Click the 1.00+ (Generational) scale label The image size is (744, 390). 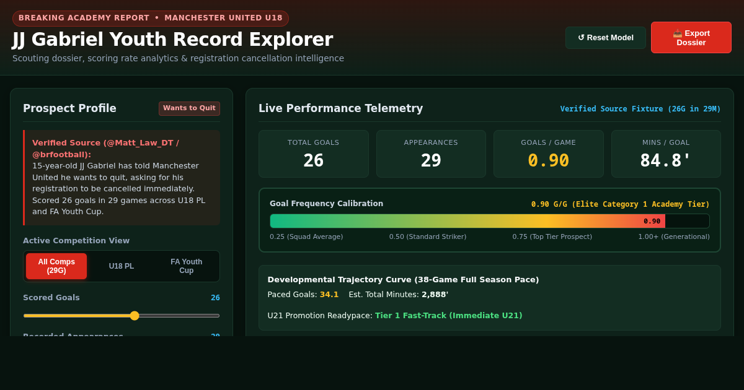click(674, 237)
